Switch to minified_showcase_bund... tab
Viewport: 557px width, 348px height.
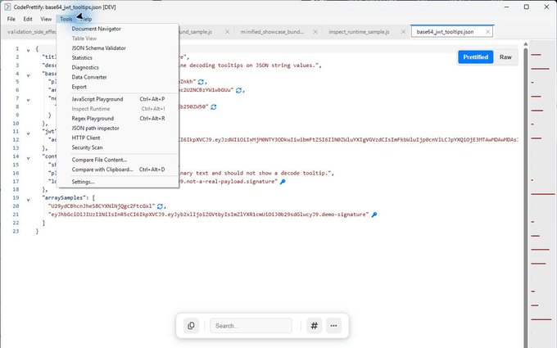[272, 32]
